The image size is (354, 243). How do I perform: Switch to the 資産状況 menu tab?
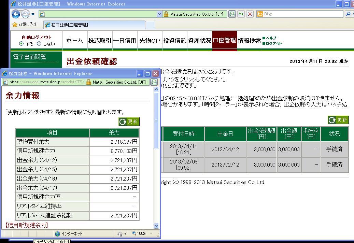click(199, 40)
